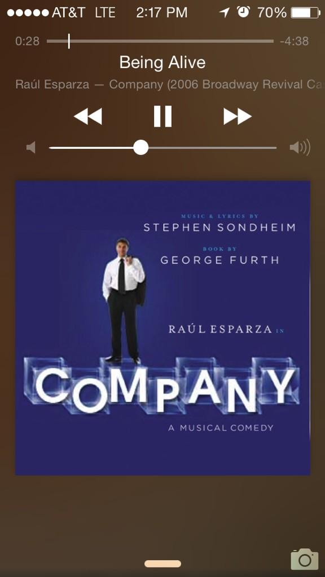Tap the 2:17 PM clock
325x577 pixels.
click(162, 13)
